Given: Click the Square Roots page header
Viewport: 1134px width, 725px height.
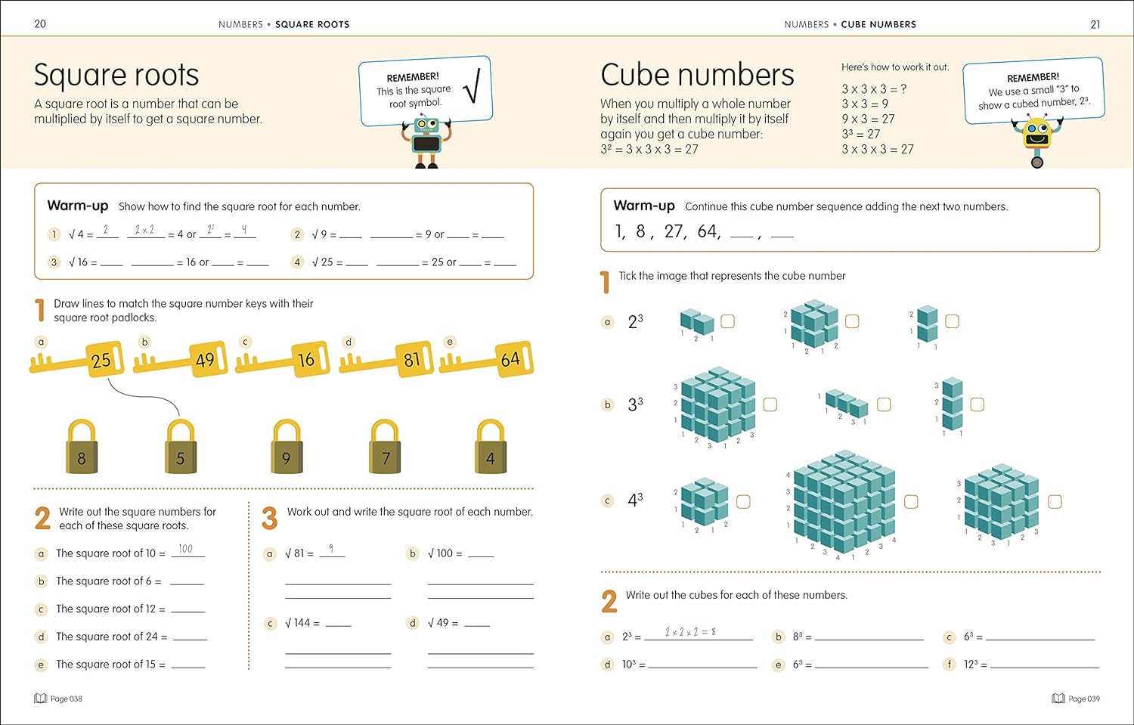Looking at the screenshot, I should 311,24.
